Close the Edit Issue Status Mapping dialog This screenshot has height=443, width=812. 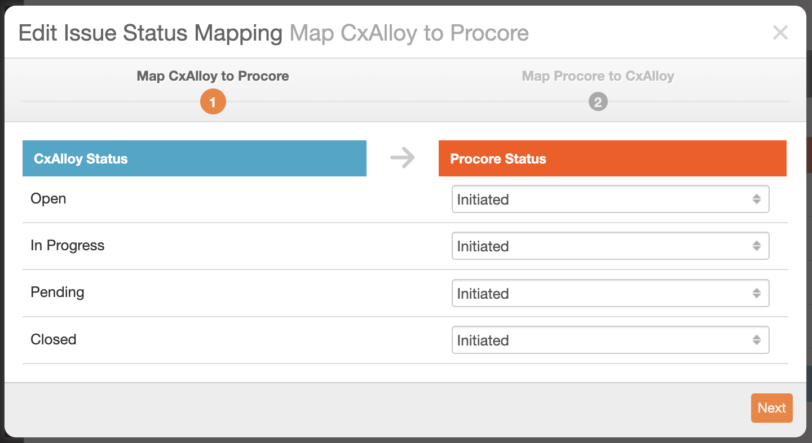tap(780, 33)
